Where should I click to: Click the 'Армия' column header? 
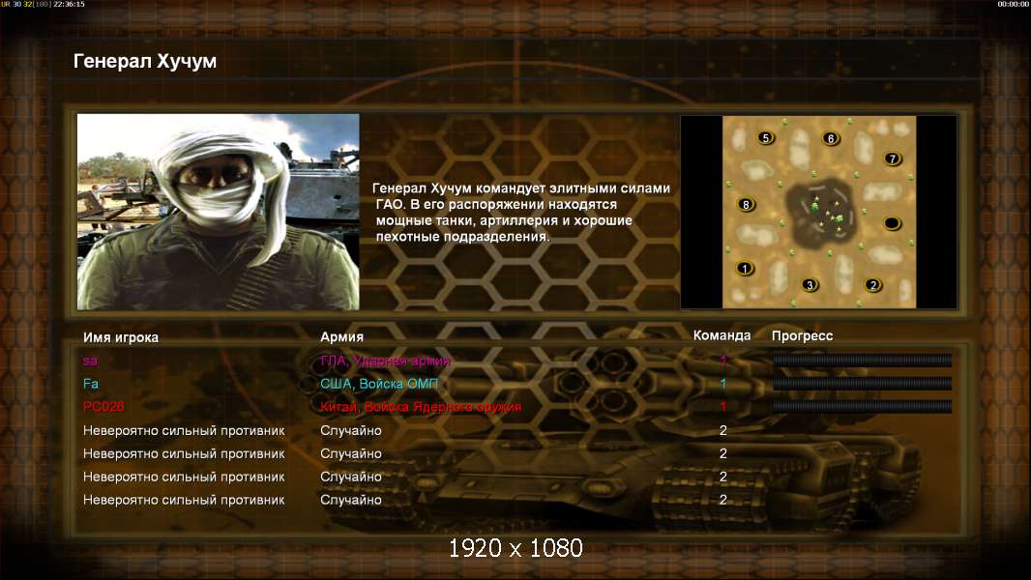tap(342, 337)
